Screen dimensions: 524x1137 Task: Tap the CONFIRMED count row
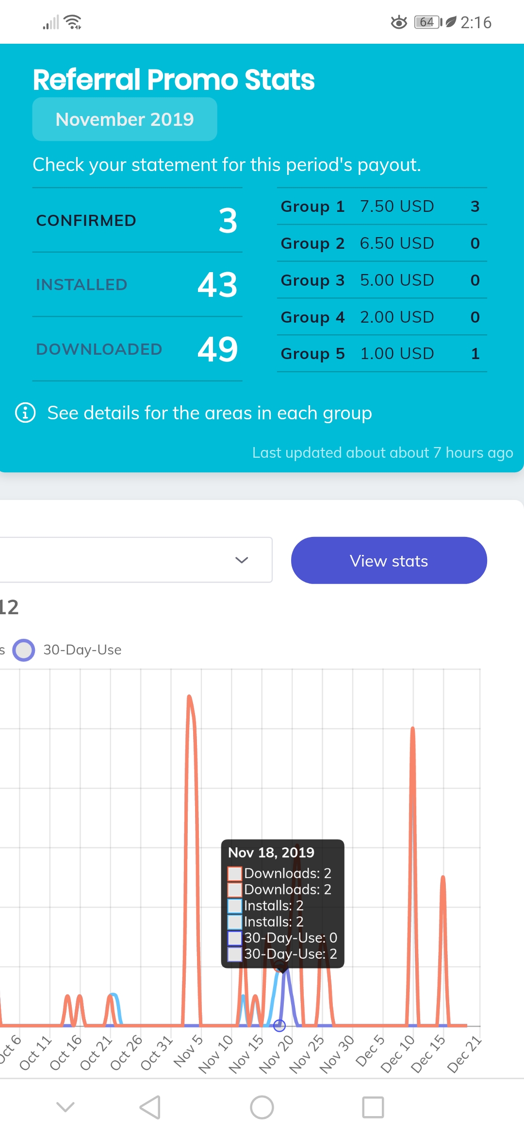(x=137, y=220)
